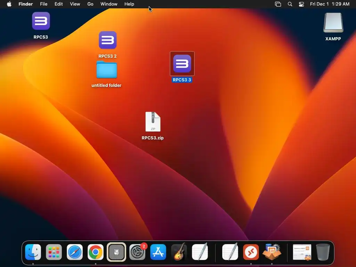Open Launchpad from the Dock
Screen dimensions: 356x267
[54, 252]
